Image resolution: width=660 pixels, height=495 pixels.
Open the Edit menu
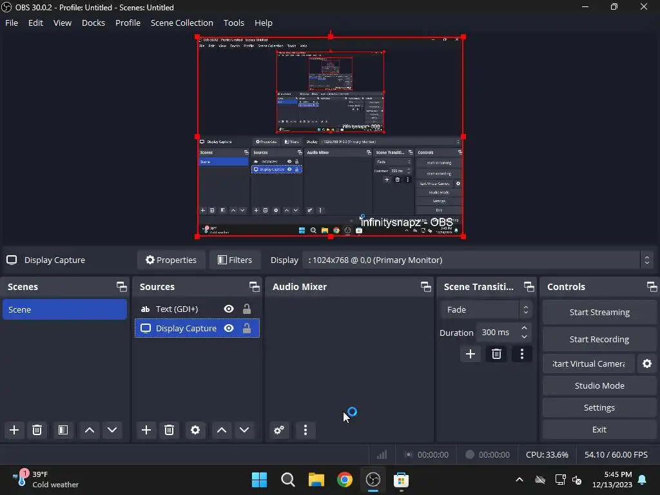[36, 23]
